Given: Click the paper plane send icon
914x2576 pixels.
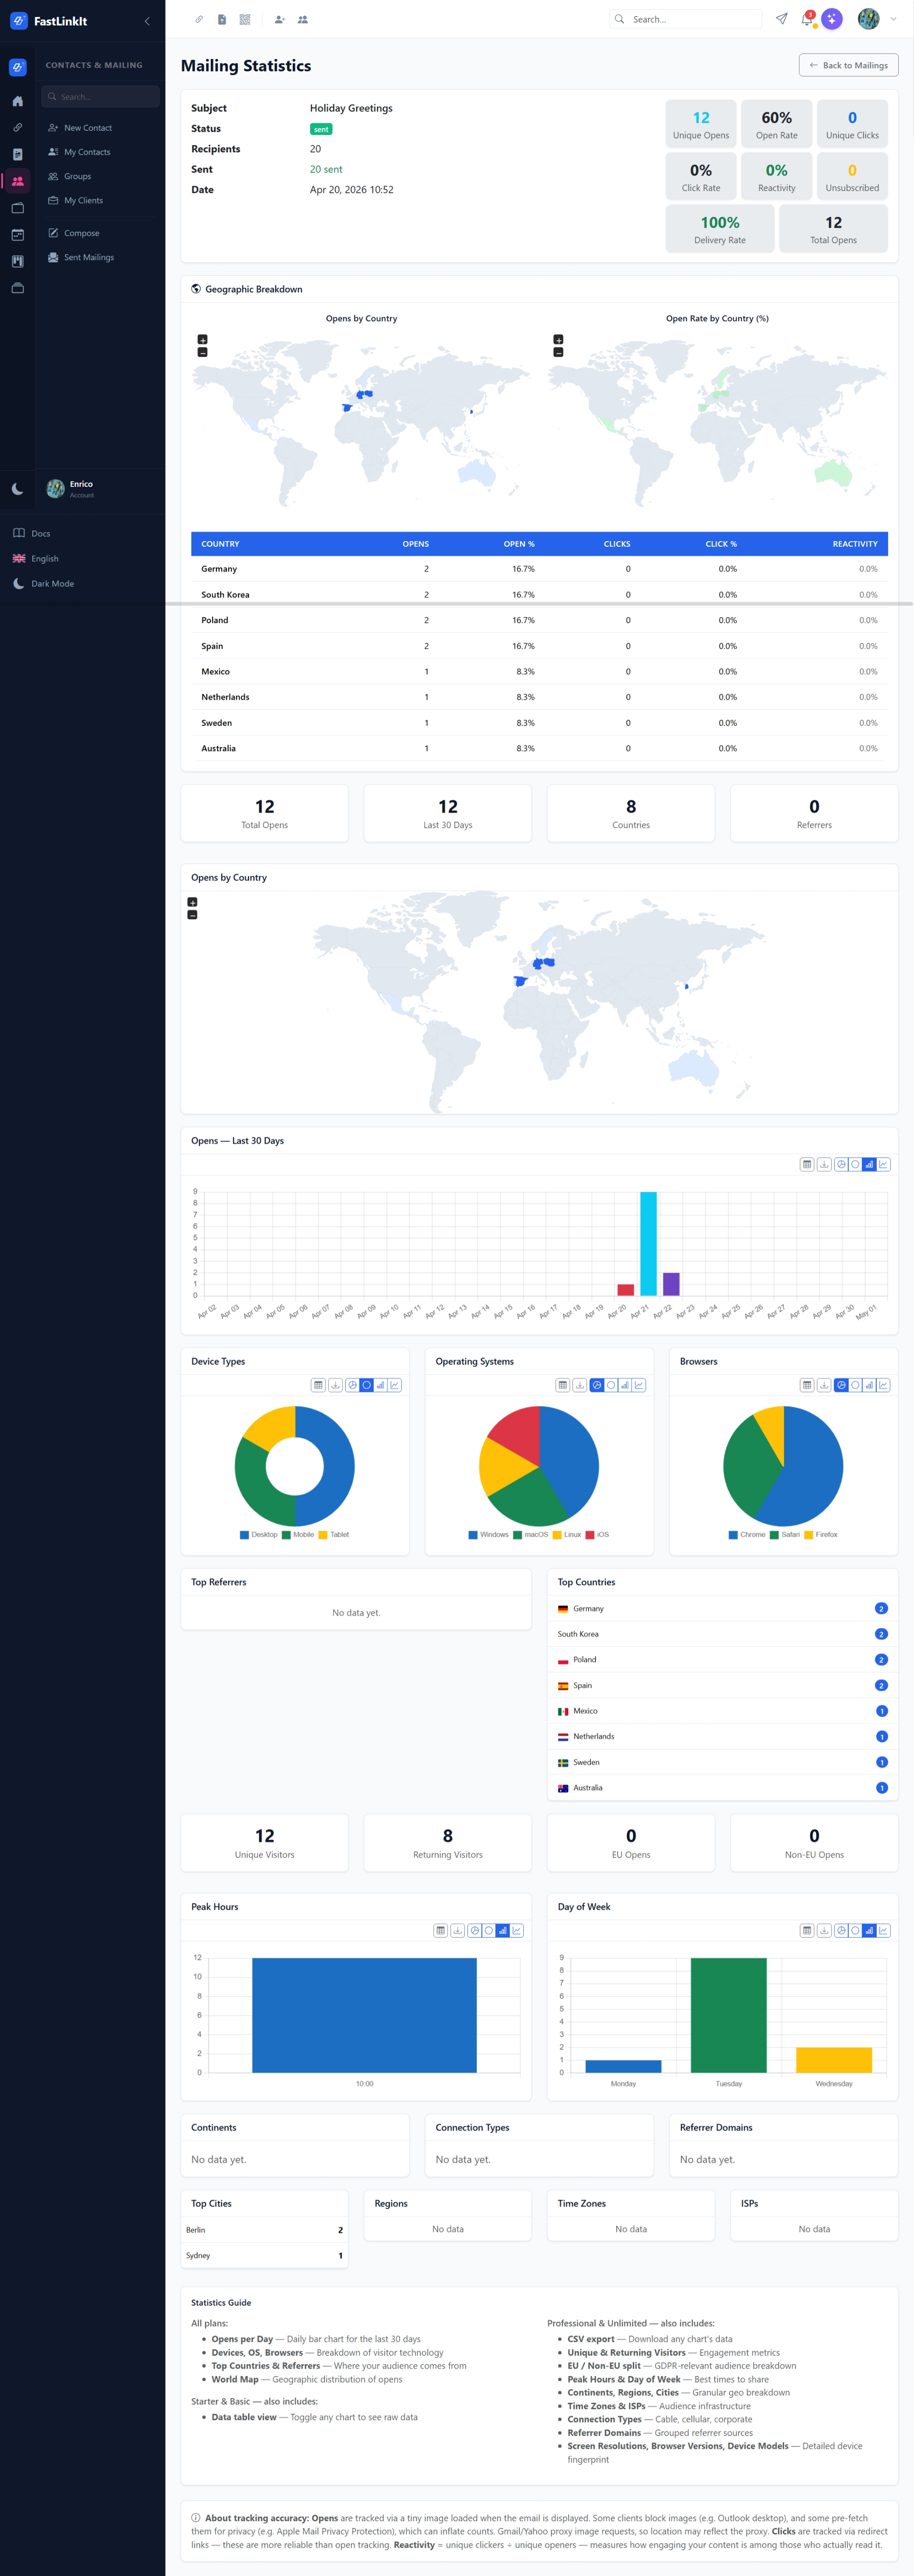Looking at the screenshot, I should pos(781,19).
